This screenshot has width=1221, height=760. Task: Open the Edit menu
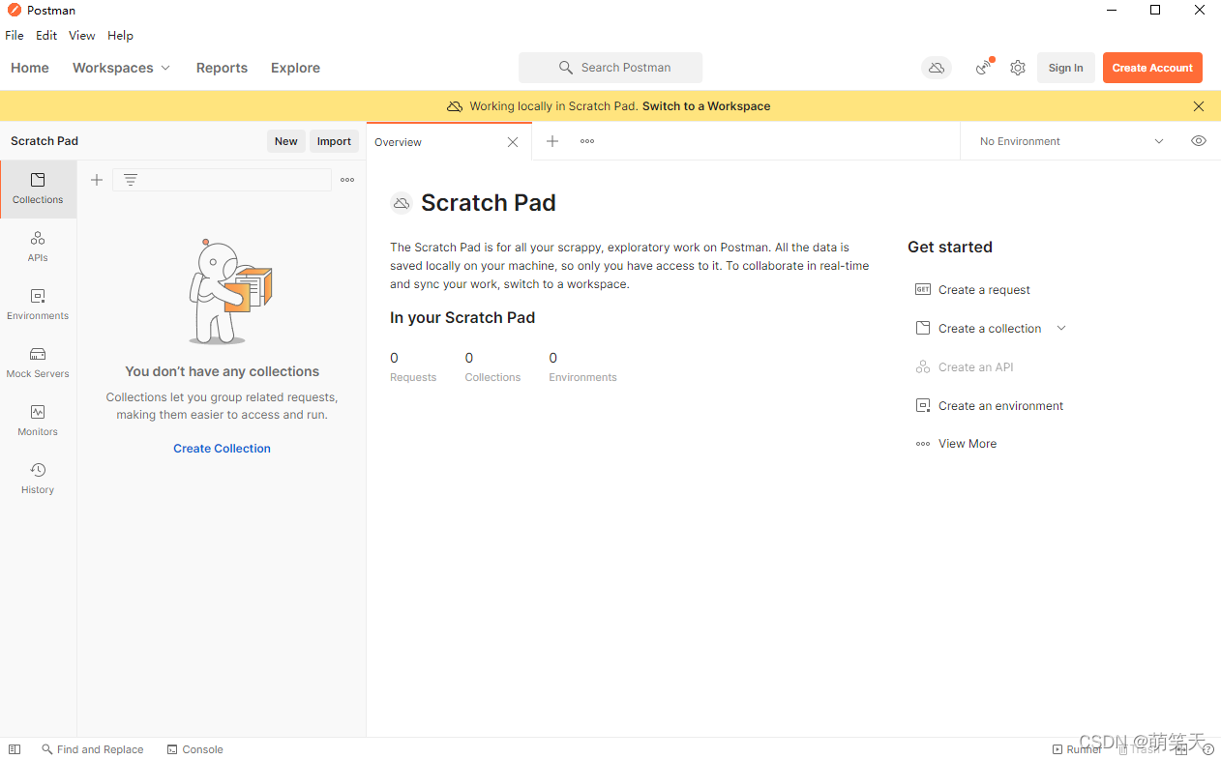(46, 35)
